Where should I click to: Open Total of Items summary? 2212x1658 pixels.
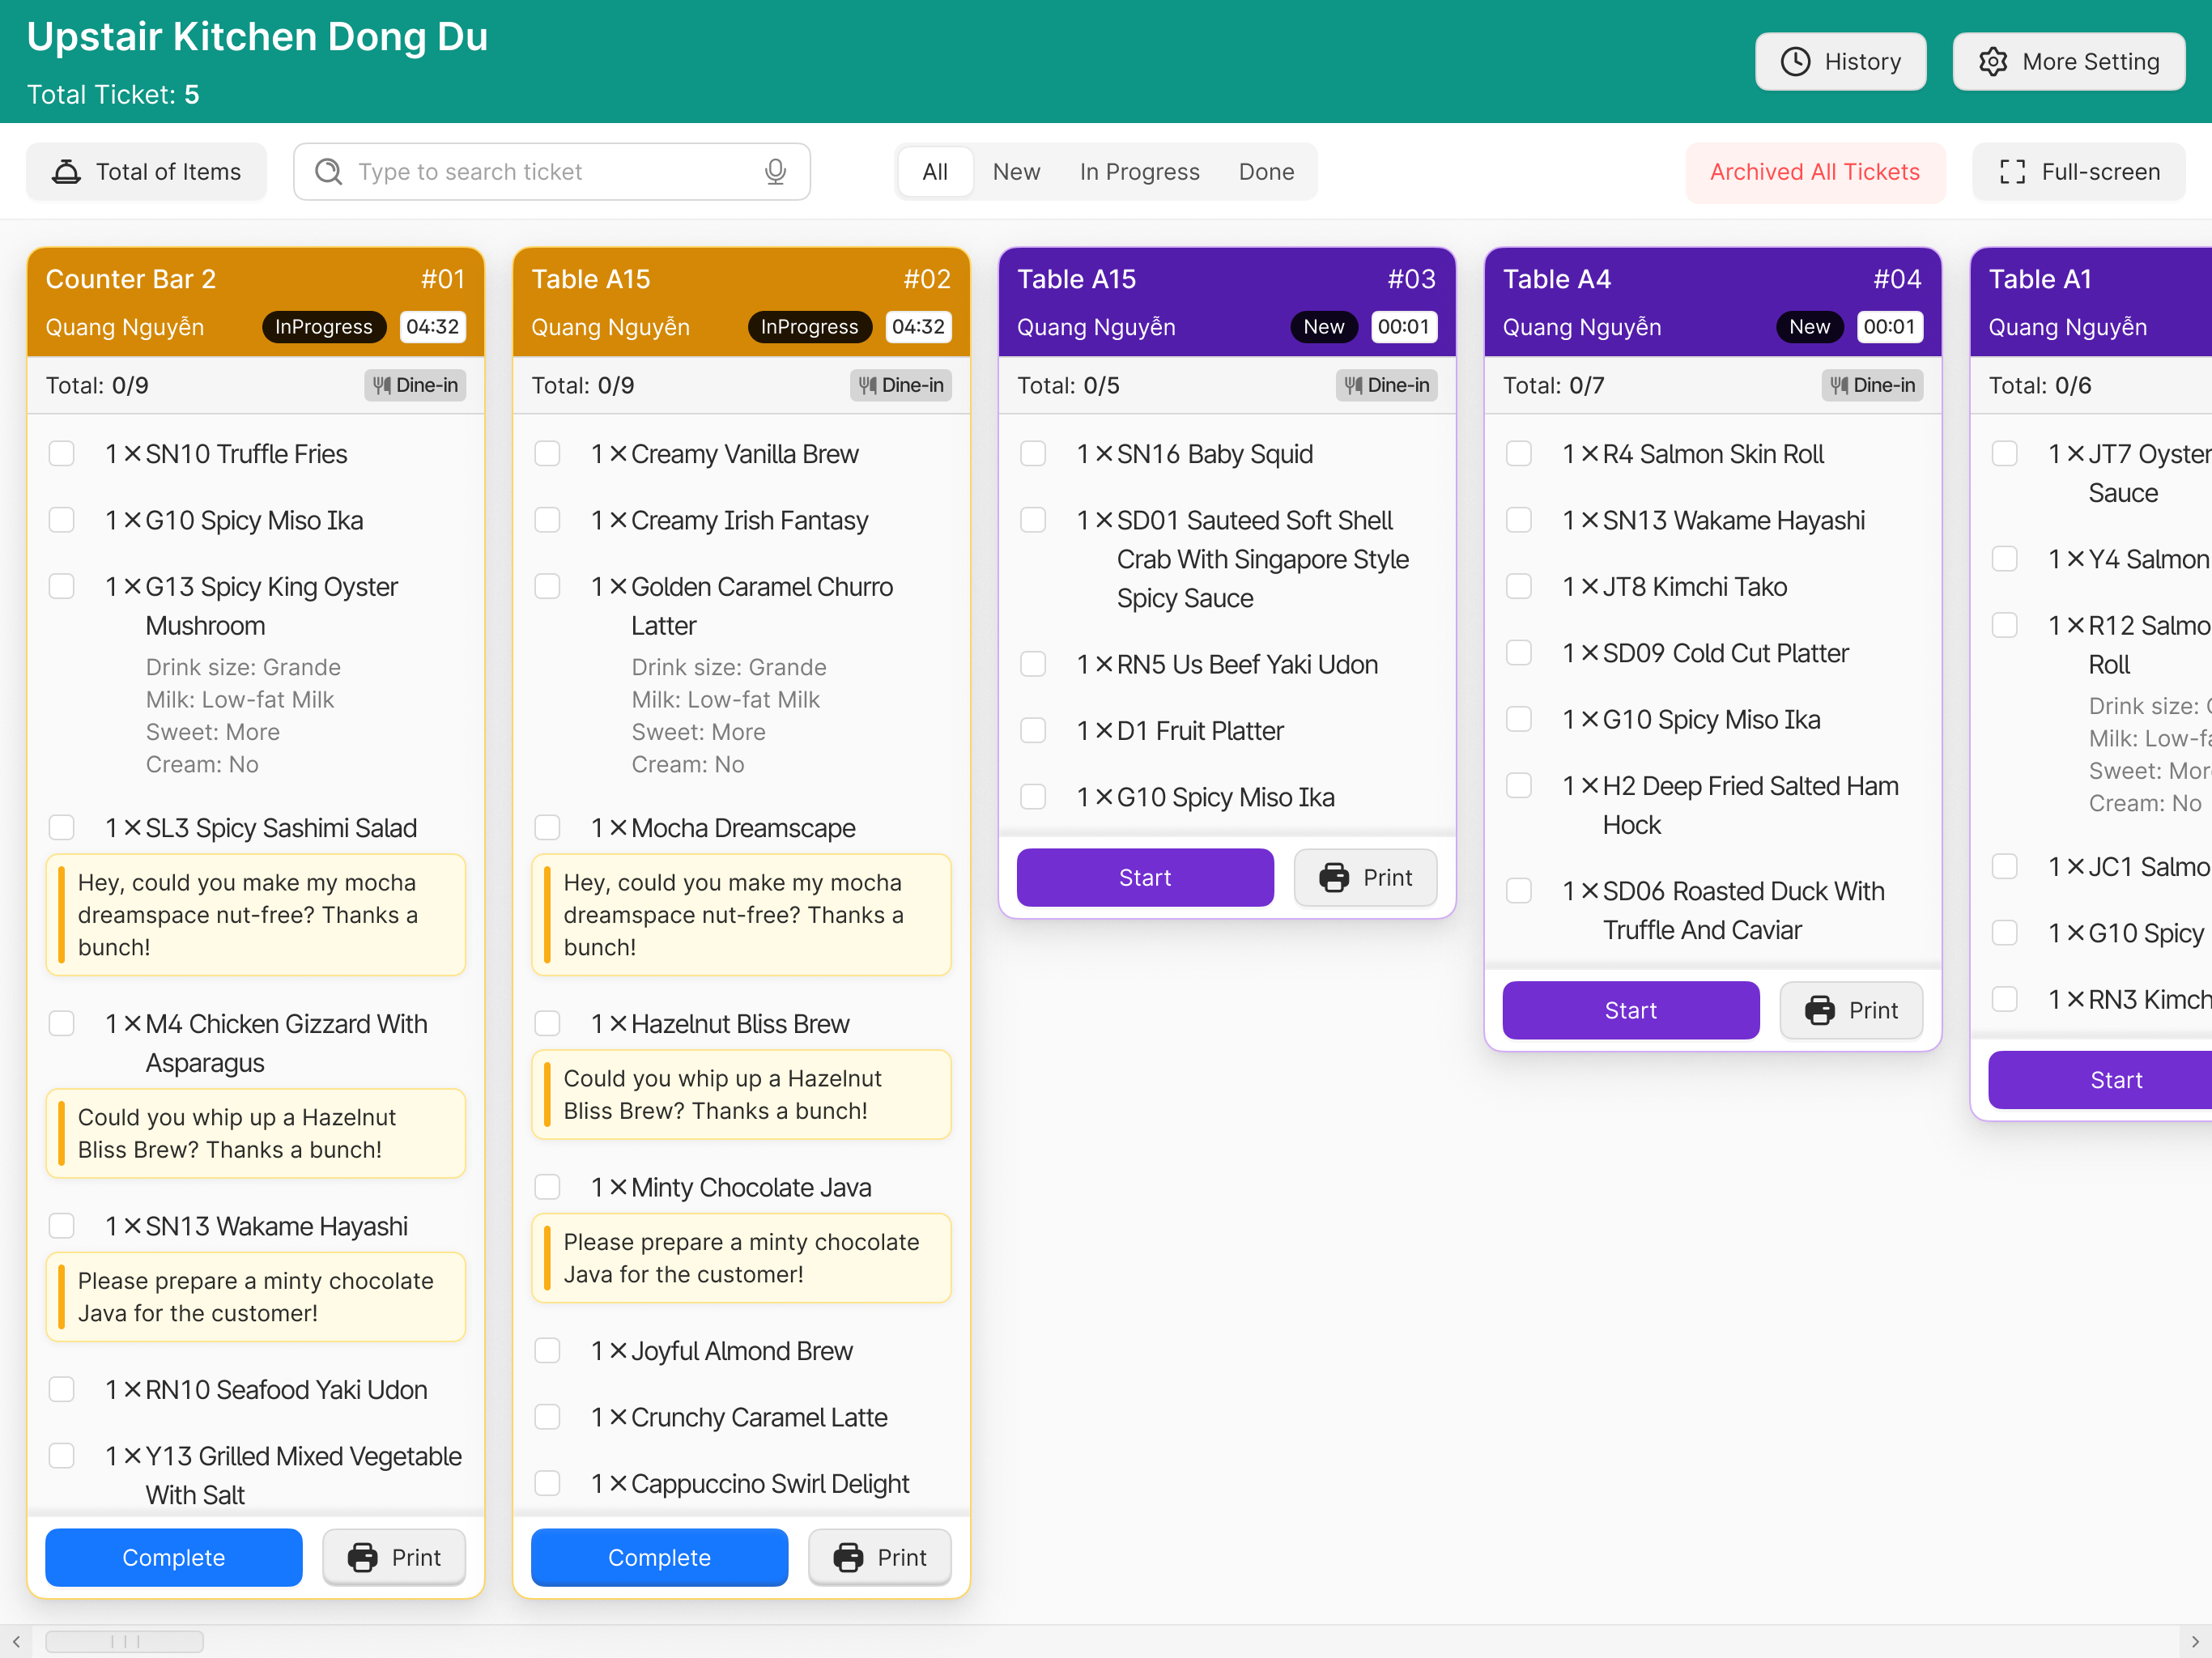[147, 172]
